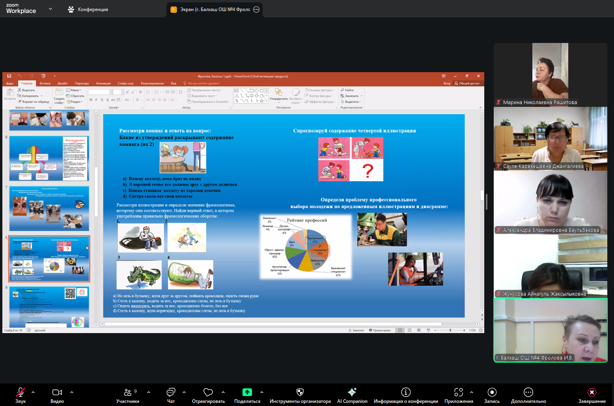Open the Дополнительно more options
This screenshot has height=406, width=614.
point(528,392)
